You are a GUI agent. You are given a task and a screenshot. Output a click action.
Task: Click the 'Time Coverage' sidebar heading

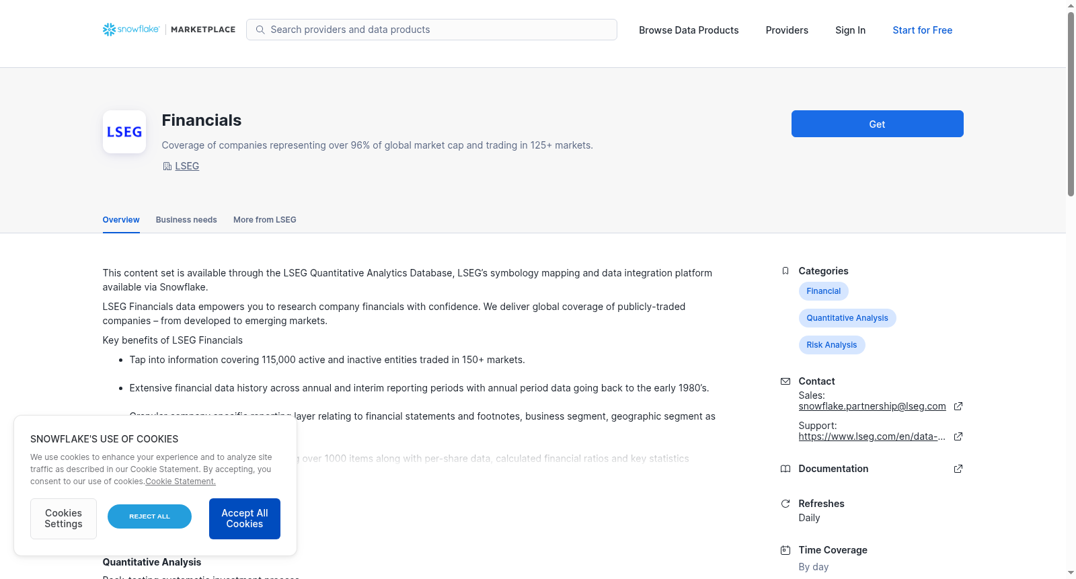pos(833,550)
